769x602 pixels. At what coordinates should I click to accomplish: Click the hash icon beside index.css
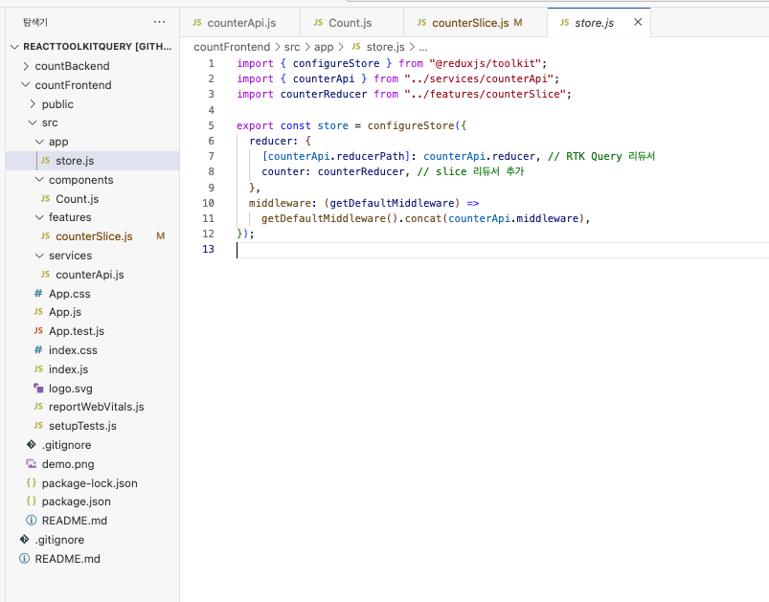tap(38, 350)
